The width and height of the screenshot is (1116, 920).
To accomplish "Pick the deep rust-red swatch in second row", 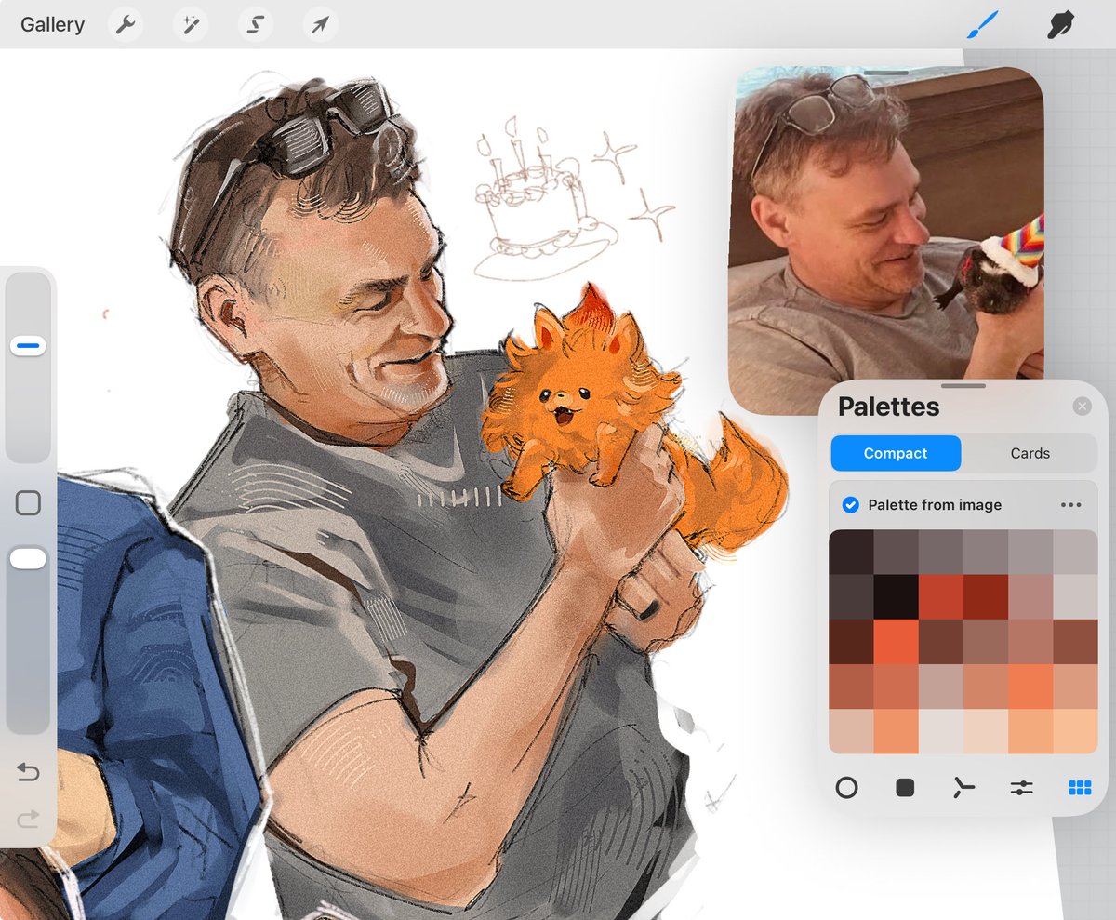I will tap(986, 597).
